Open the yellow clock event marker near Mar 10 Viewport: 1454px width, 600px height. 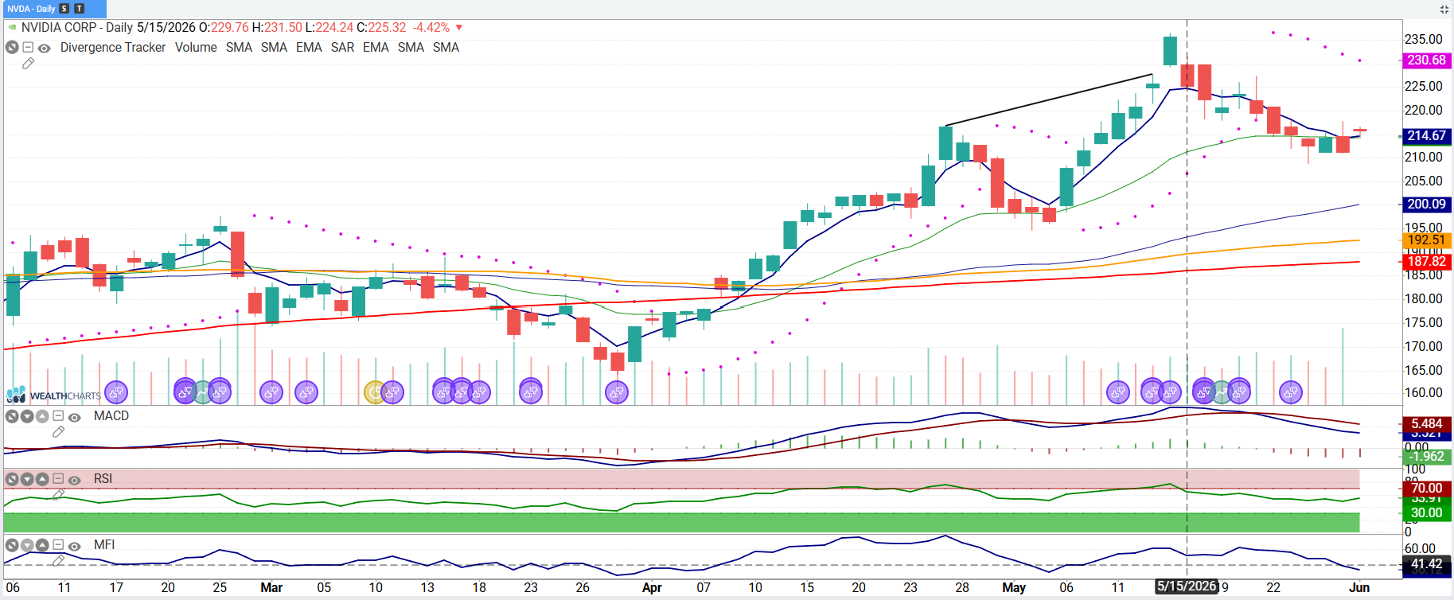coord(375,392)
